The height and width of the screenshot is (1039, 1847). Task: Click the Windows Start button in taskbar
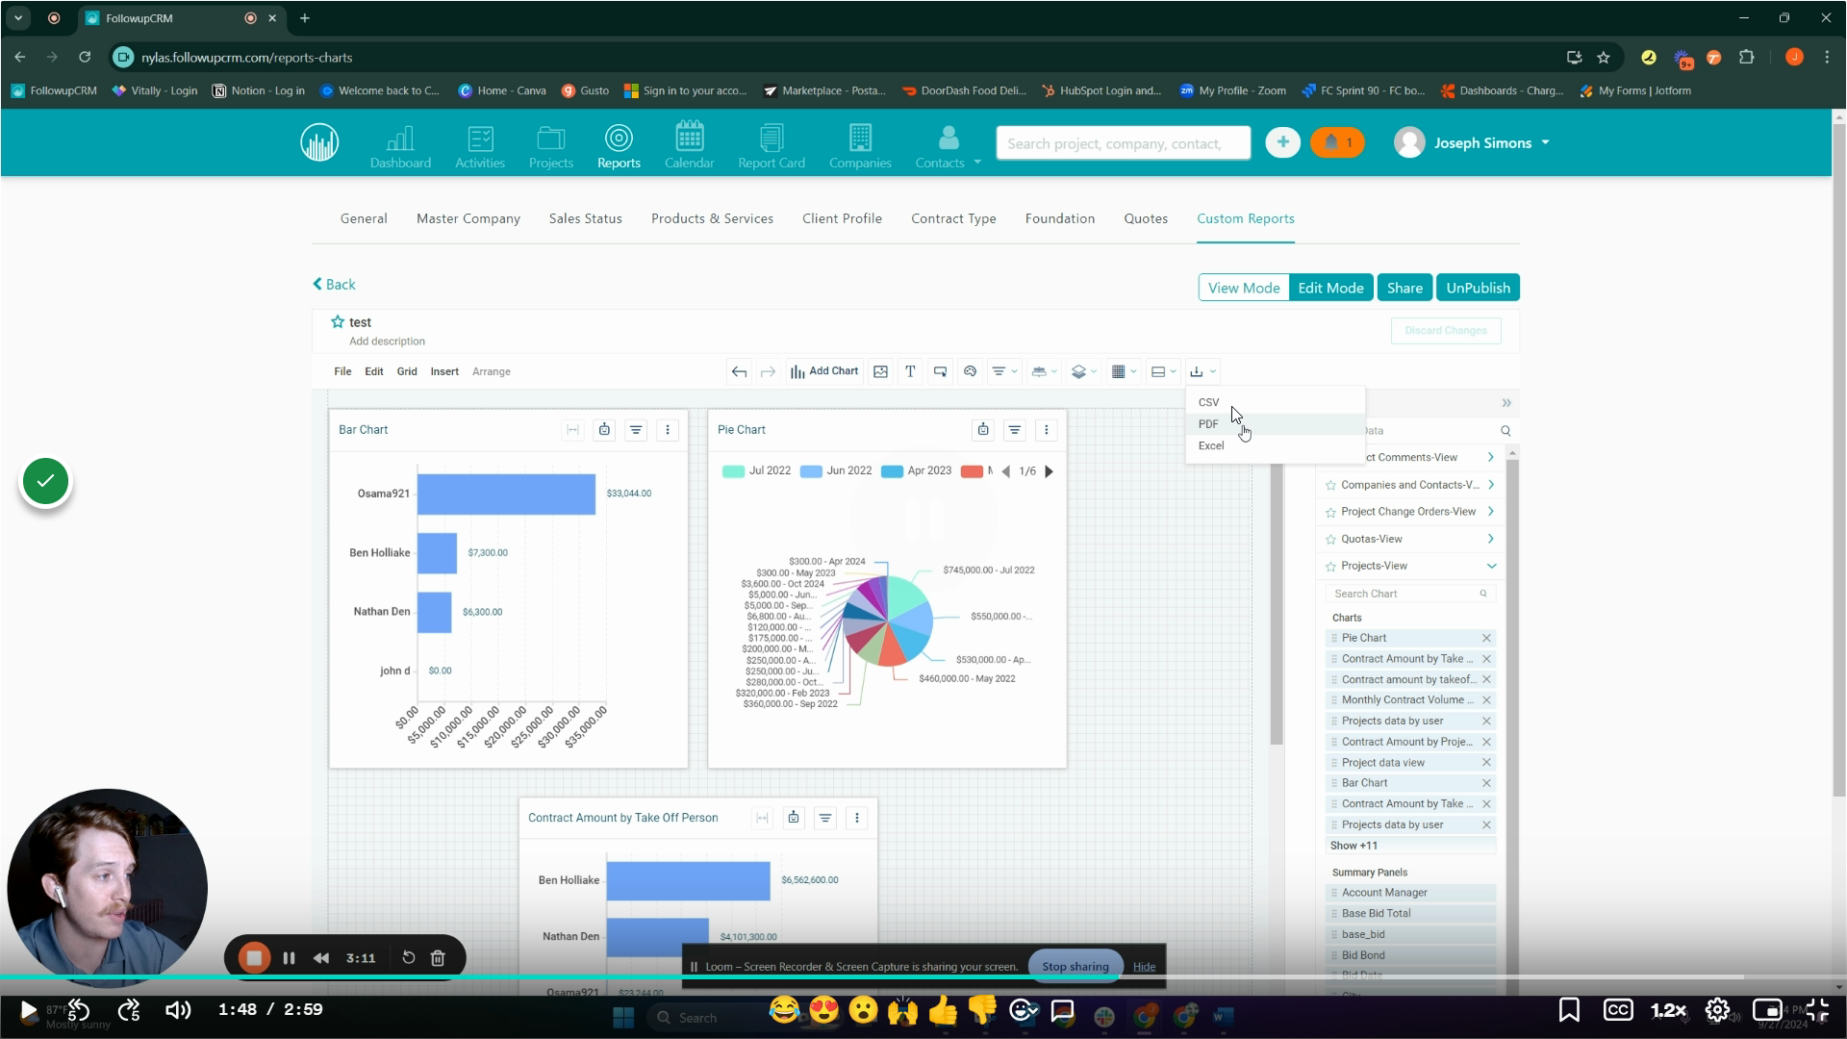(623, 1017)
